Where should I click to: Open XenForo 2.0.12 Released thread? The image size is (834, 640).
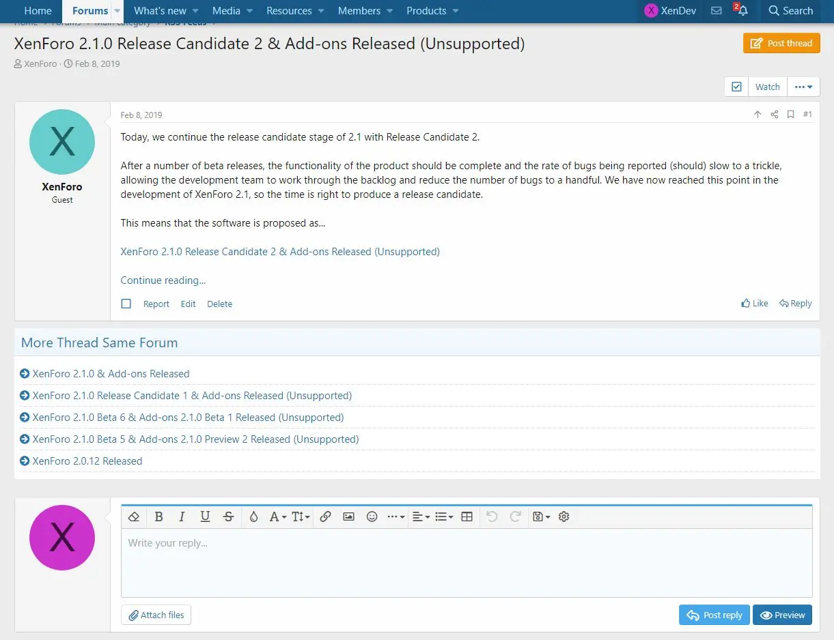87,461
